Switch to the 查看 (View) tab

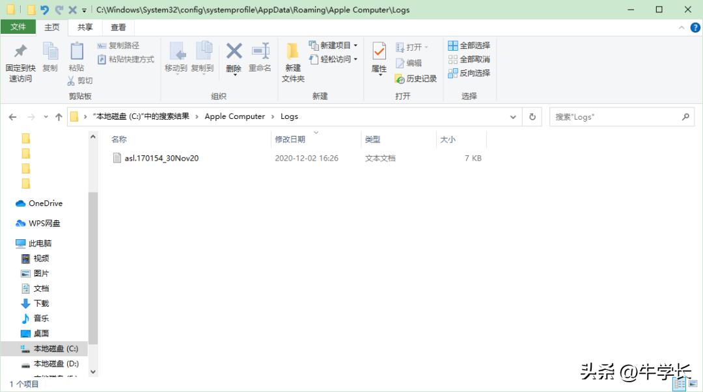pos(117,27)
